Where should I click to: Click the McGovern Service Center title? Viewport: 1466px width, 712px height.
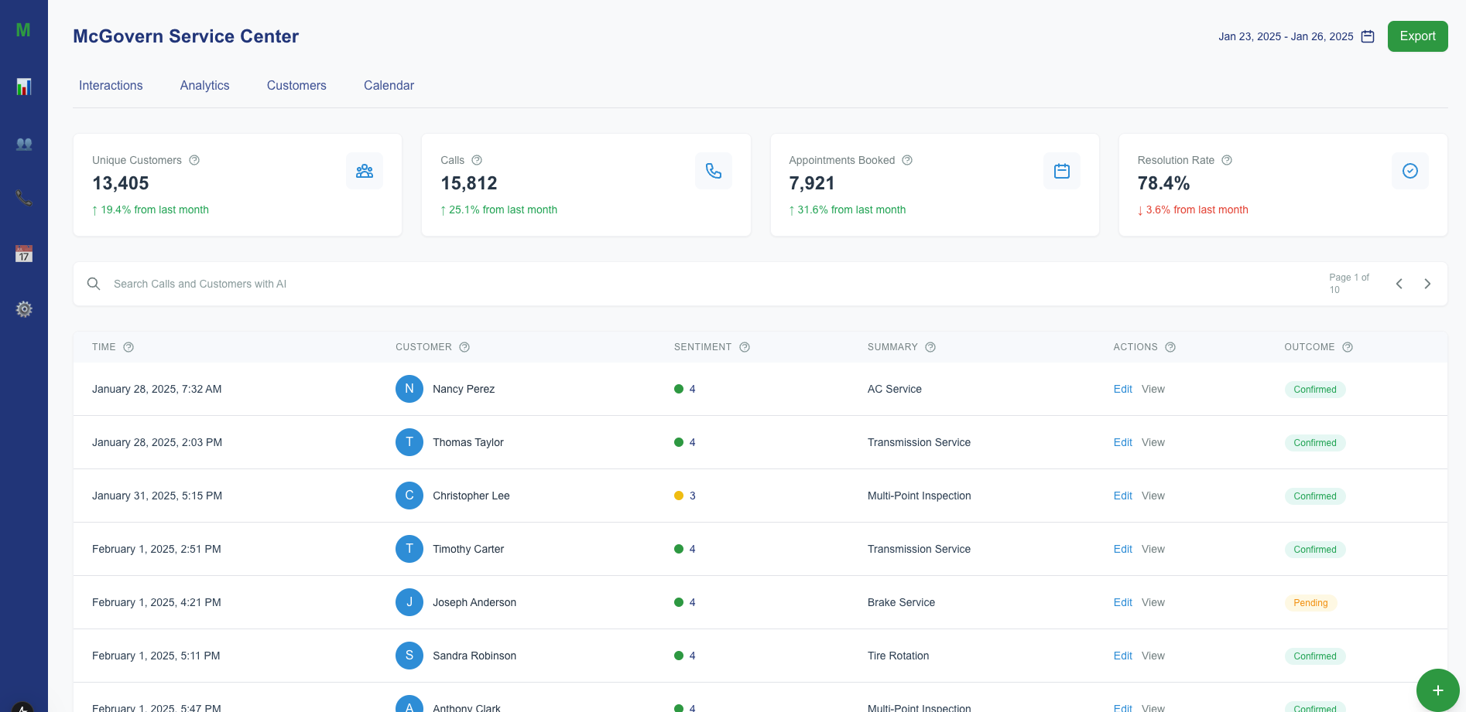click(186, 36)
